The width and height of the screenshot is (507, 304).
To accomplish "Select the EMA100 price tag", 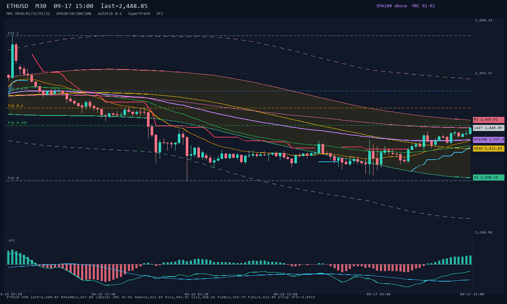I will (489, 140).
